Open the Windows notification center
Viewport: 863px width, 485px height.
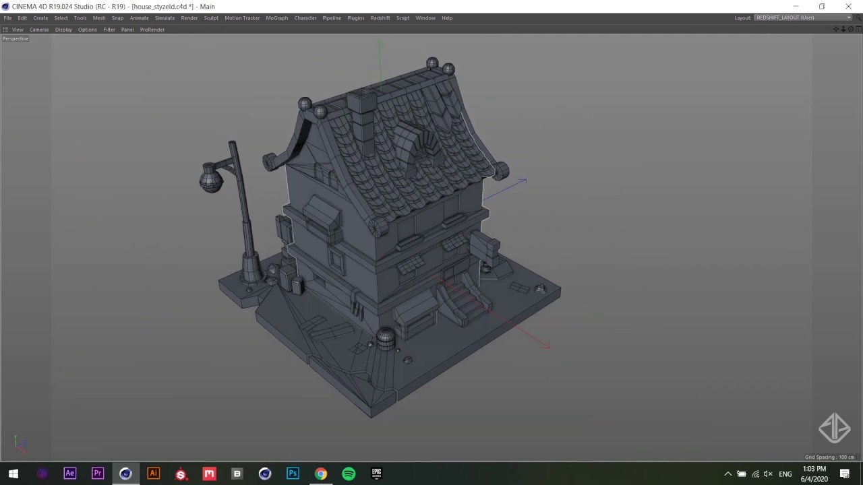[x=844, y=474]
